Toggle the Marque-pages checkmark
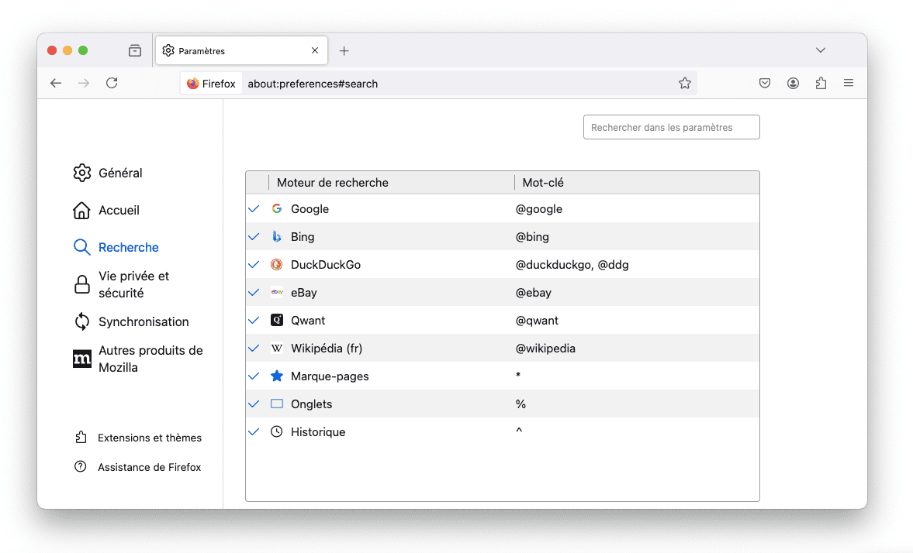 tap(254, 376)
